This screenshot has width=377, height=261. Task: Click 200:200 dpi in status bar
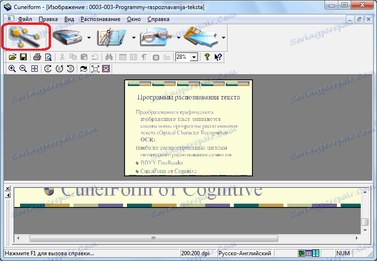(195, 253)
